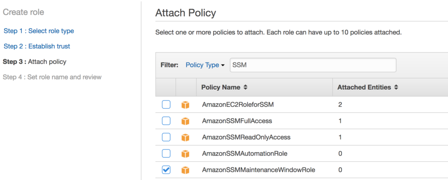The height and width of the screenshot is (180, 448).
Task: Uncheck the AmazonSSMMaintenanceWindowRole checkbox
Action: pyautogui.click(x=166, y=170)
